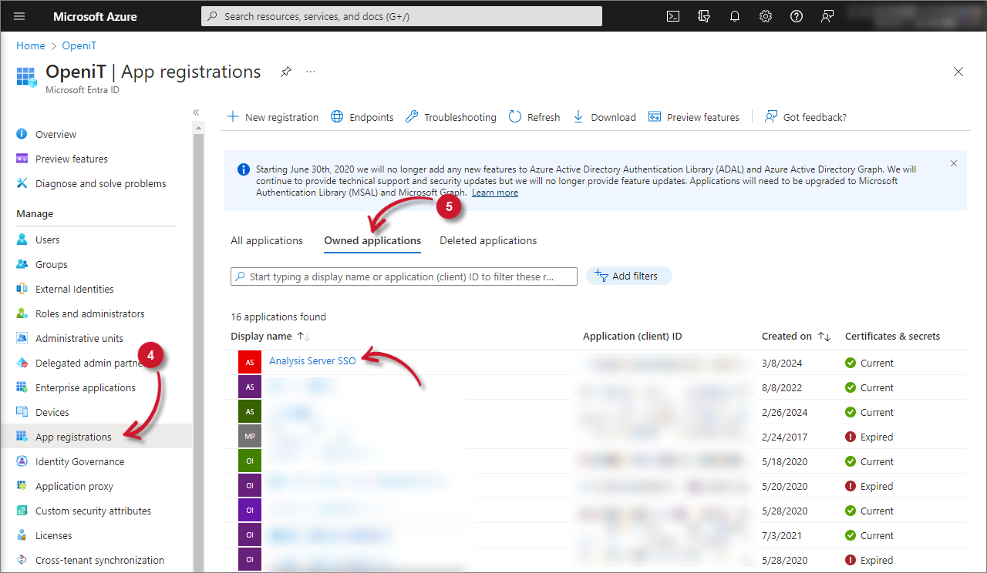Select Enterprise applications in the sidebar
The height and width of the screenshot is (573, 987).
click(85, 387)
